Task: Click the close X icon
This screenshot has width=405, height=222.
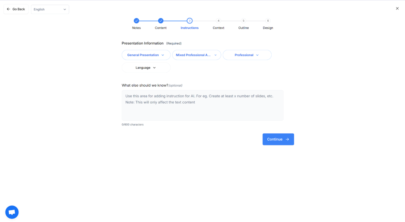Action: [x=397, y=8]
